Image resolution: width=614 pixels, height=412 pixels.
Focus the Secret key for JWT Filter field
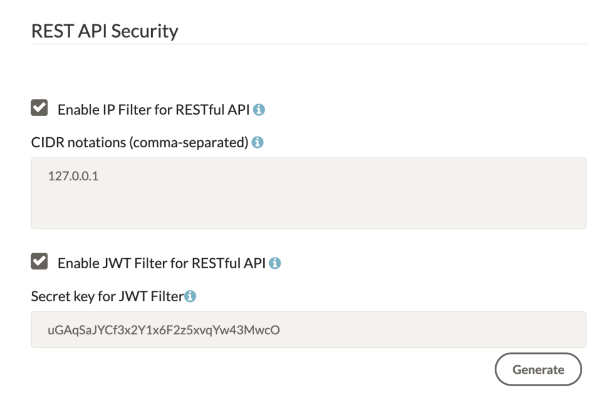point(309,329)
